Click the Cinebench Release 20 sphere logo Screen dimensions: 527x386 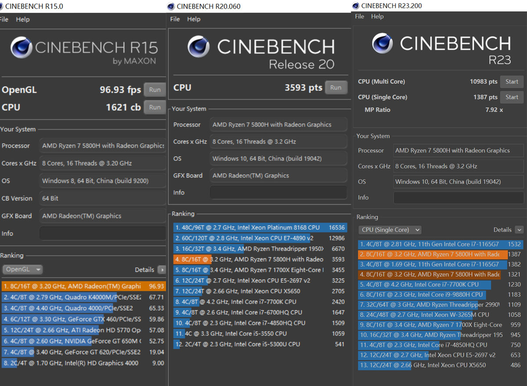199,47
